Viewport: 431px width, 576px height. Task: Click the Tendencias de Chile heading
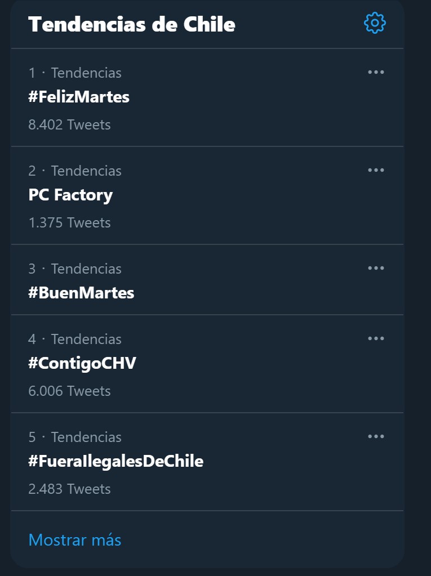(132, 24)
